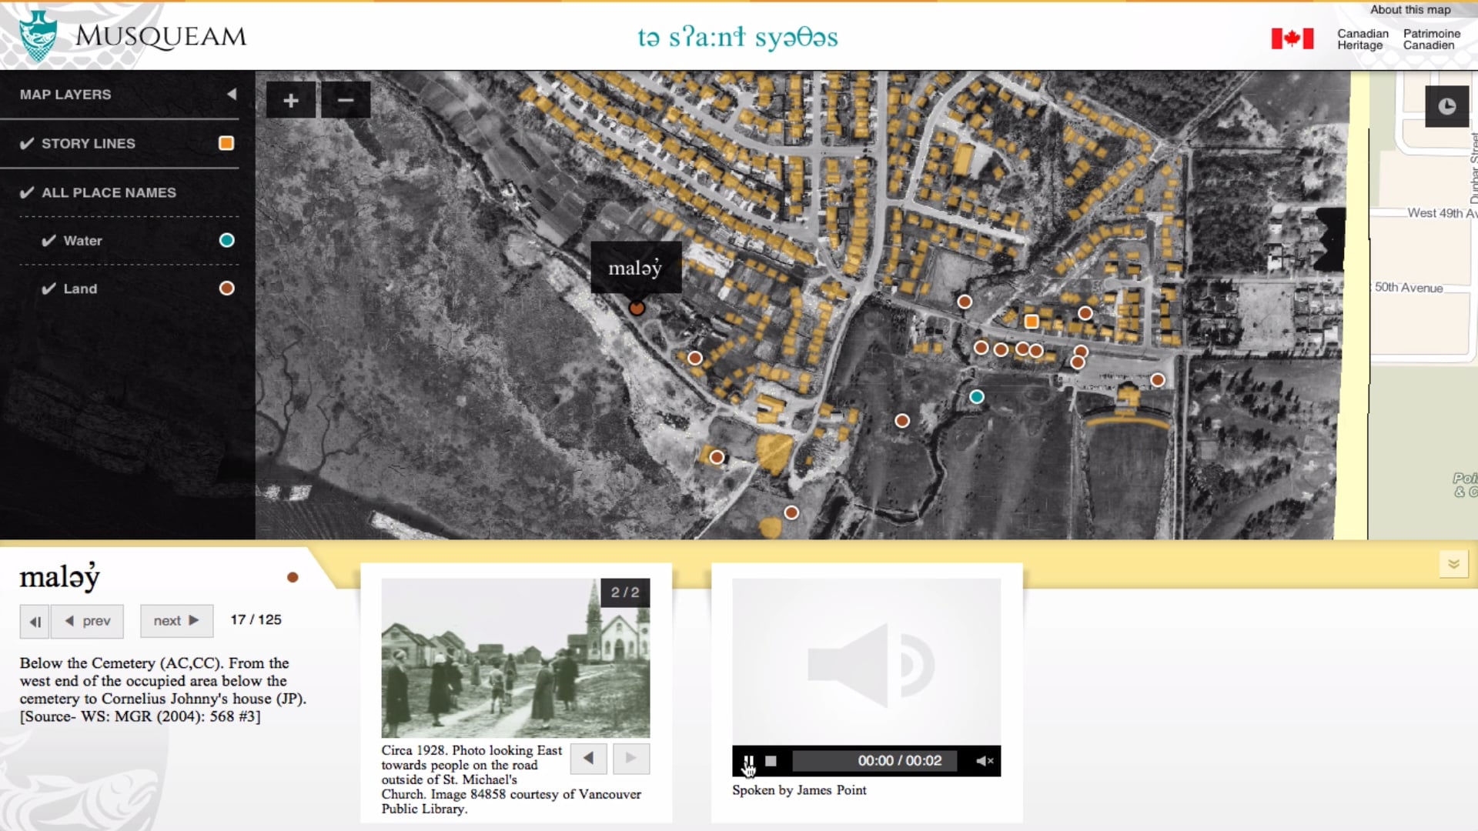Select the teal water place marker on map

[x=977, y=397]
